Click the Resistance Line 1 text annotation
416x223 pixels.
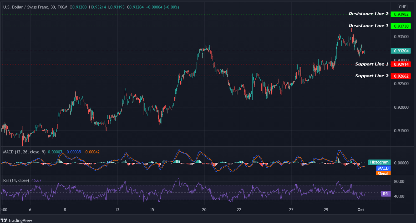[x=368, y=26]
